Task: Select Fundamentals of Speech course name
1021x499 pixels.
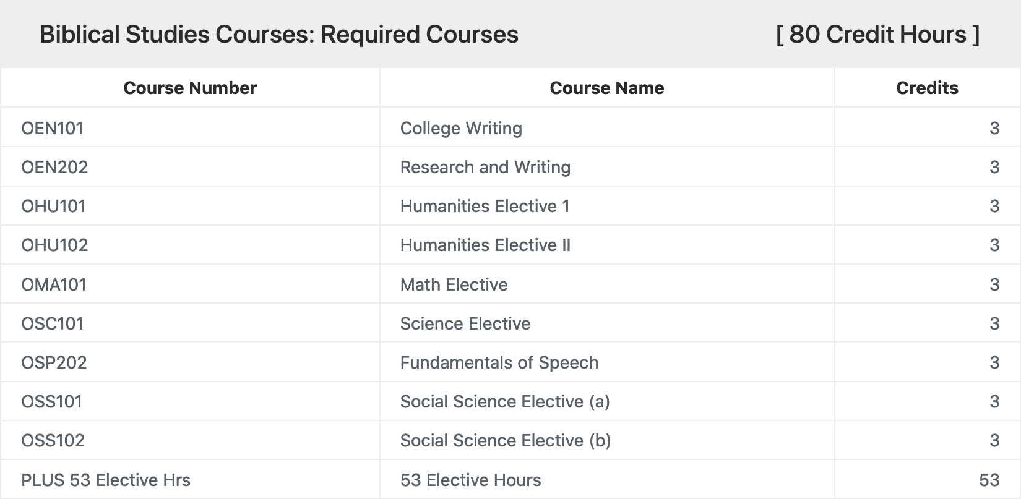Action: click(499, 362)
